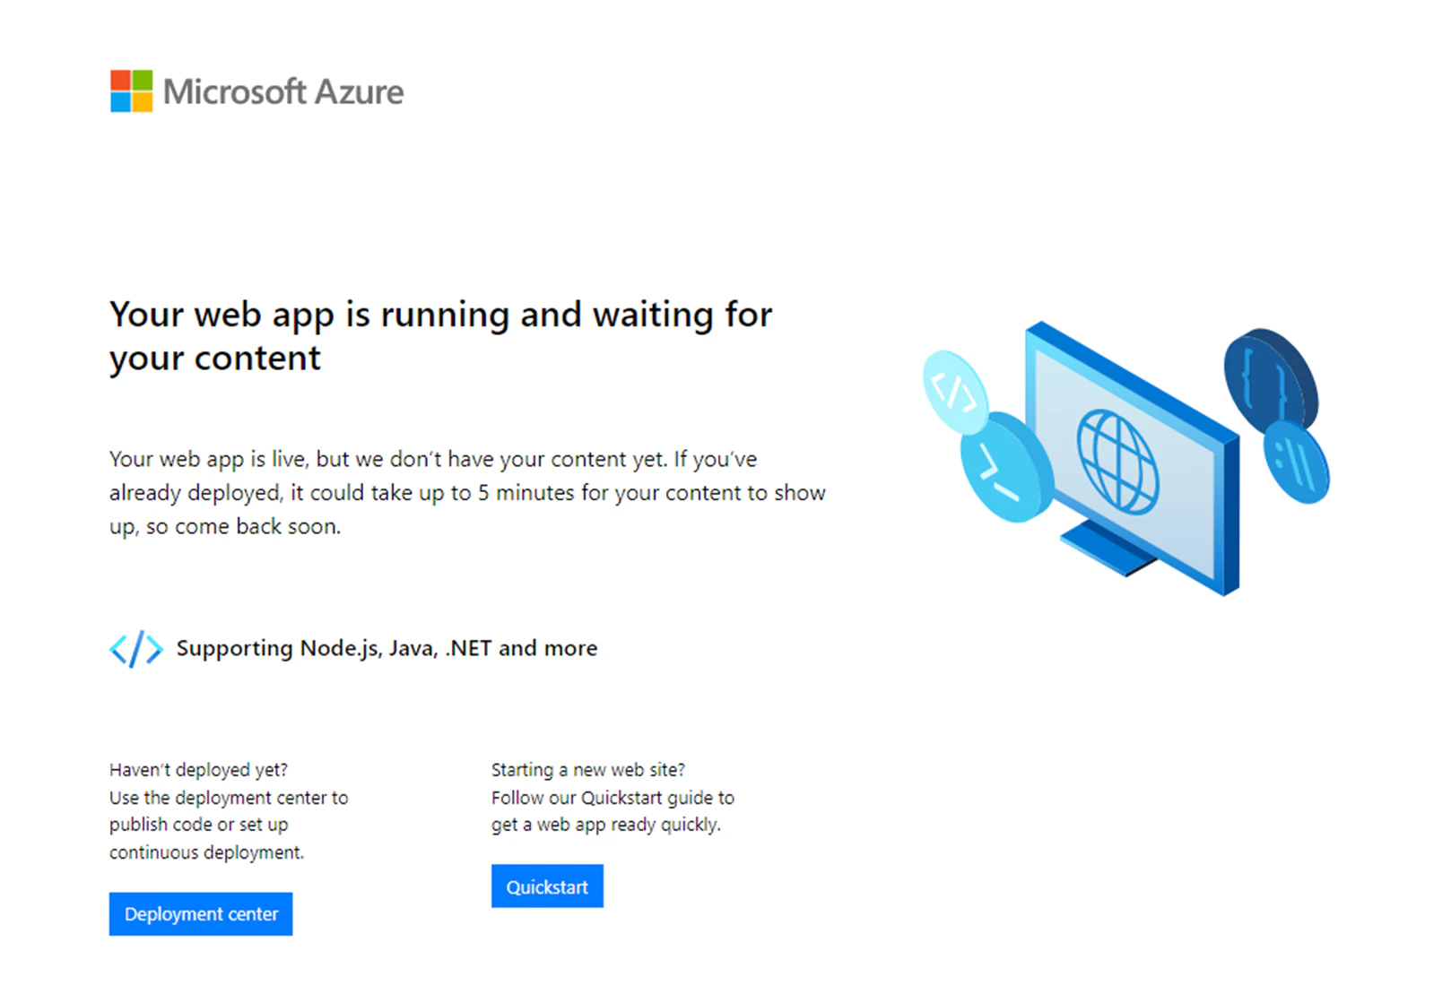
Task: Click 'get a web app ready quickly.' line
Action: [606, 825]
